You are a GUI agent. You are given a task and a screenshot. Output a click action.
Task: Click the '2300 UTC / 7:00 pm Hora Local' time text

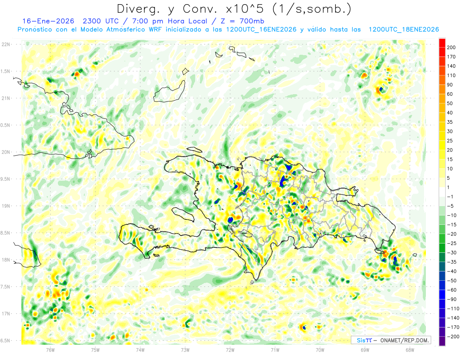(x=146, y=21)
